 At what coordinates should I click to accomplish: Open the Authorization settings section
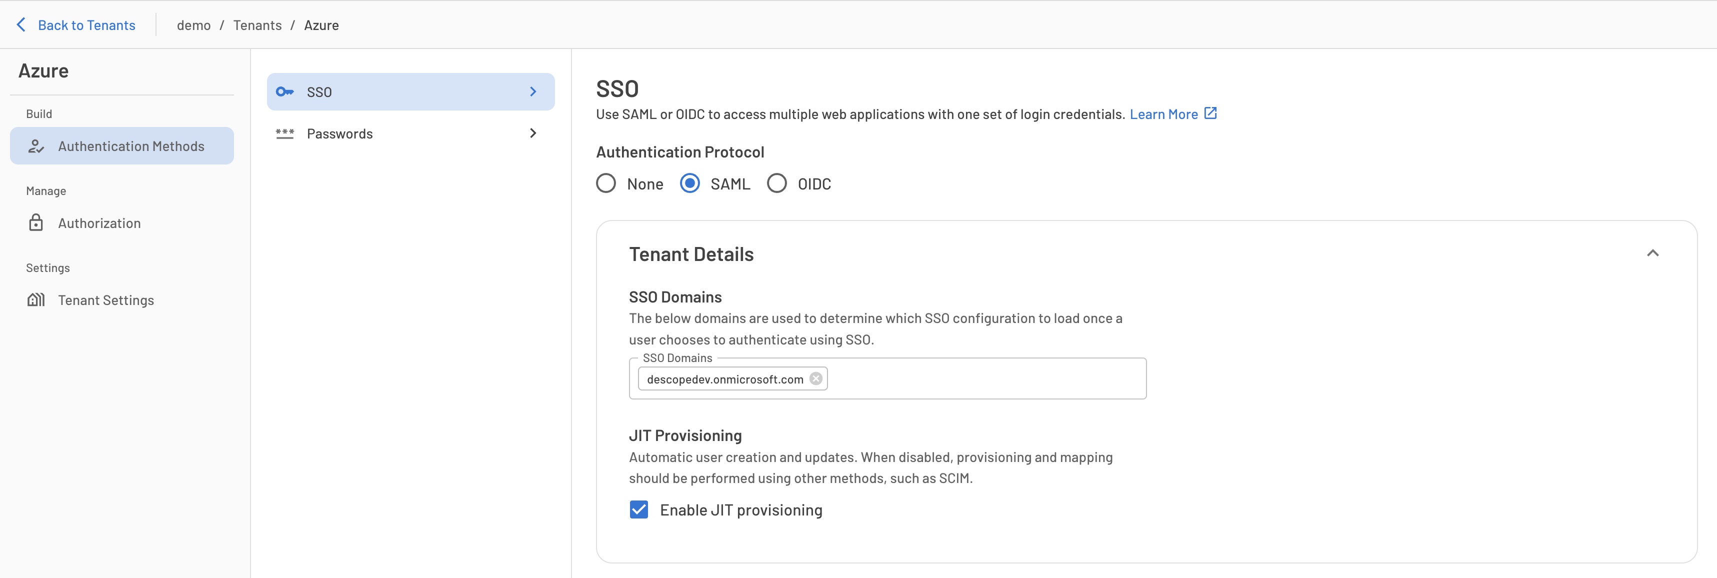(x=98, y=222)
